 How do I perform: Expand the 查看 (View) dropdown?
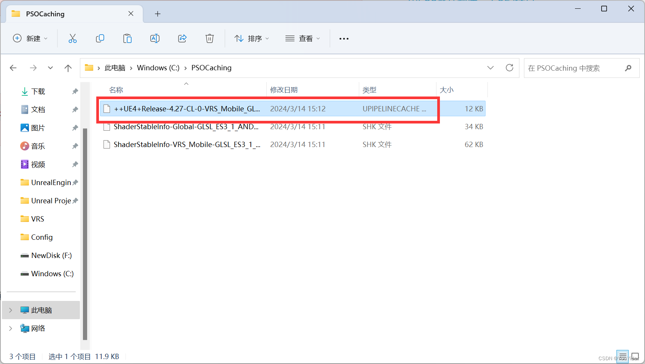coord(303,38)
